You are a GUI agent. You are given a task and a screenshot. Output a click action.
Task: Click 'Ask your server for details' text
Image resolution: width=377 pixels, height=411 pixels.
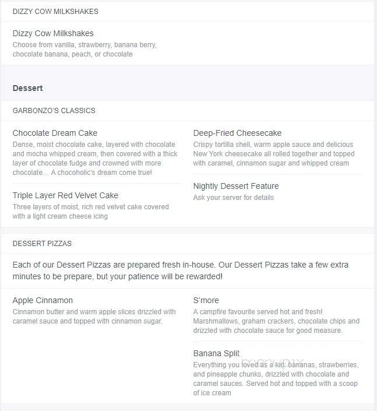(x=234, y=198)
